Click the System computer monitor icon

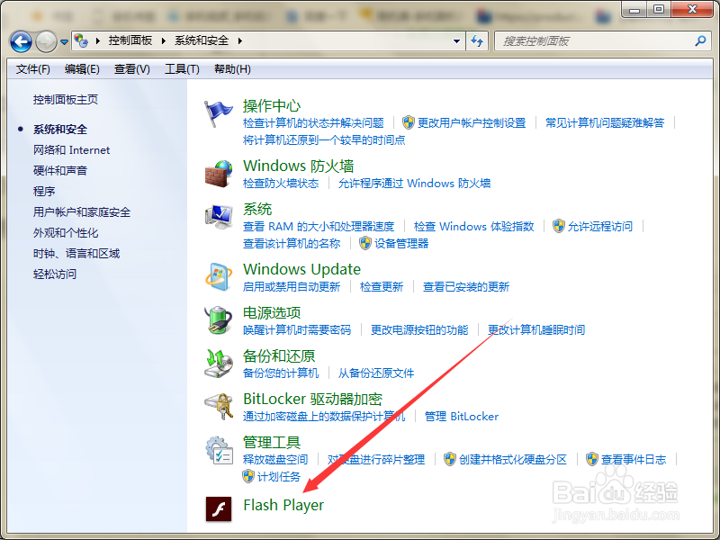218,217
